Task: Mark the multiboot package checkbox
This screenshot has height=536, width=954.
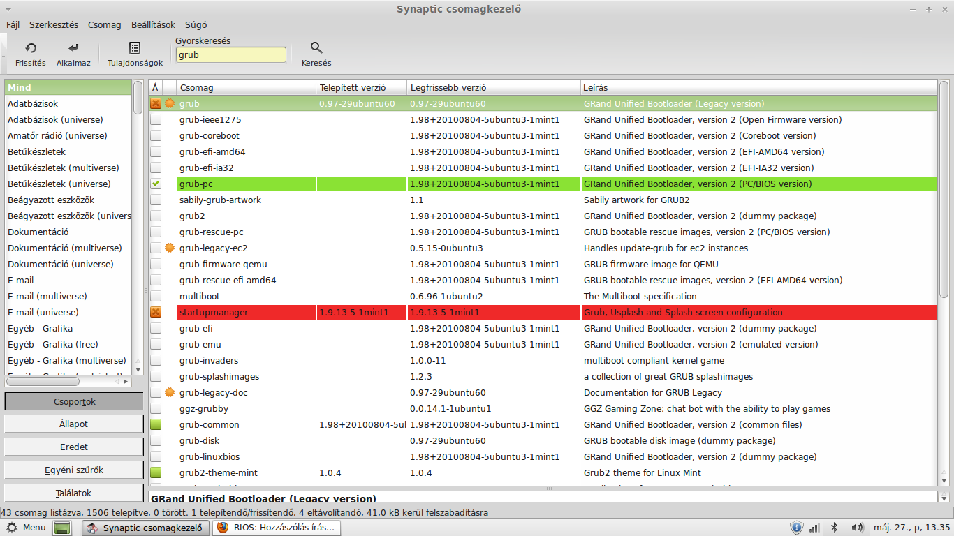Action: (156, 296)
